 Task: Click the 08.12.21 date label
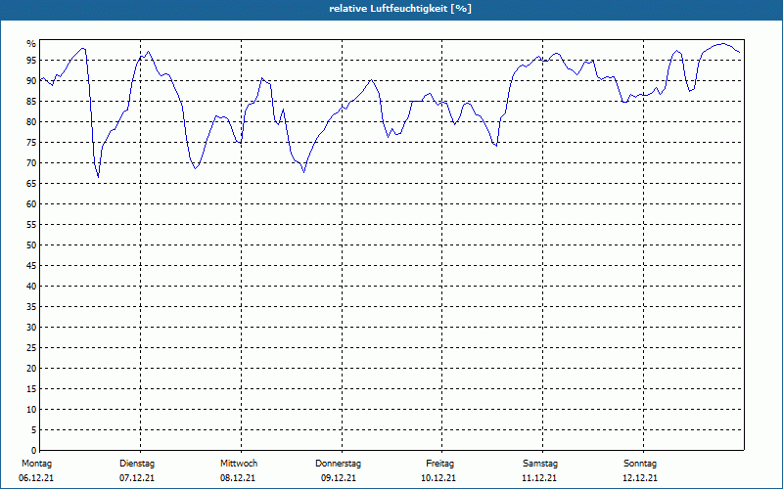[238, 478]
